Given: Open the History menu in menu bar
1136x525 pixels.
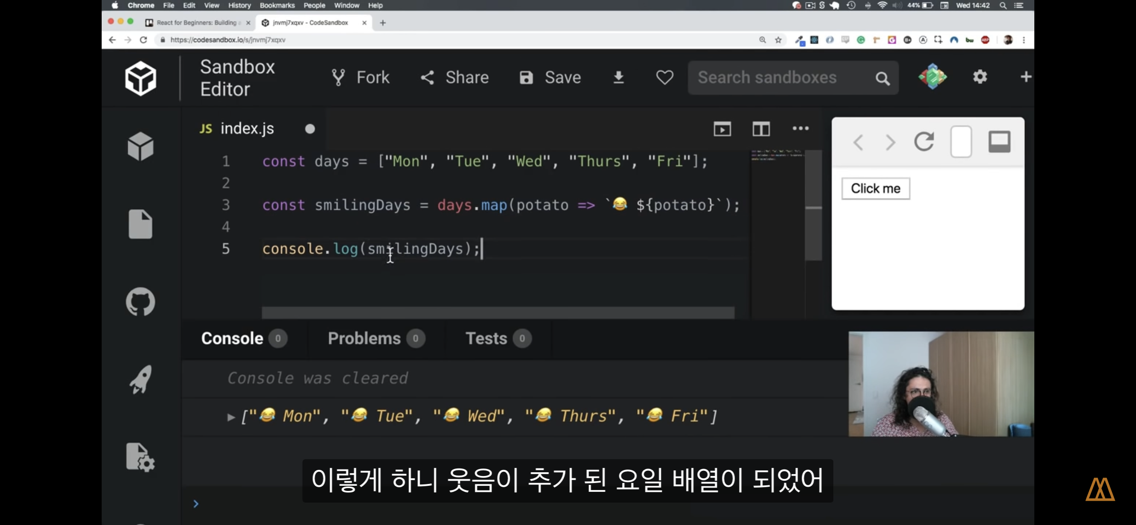Looking at the screenshot, I should [x=239, y=5].
